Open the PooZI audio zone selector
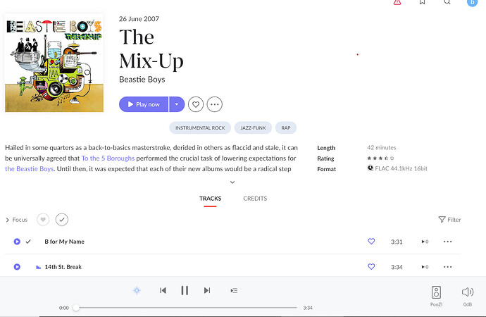 pyautogui.click(x=436, y=296)
